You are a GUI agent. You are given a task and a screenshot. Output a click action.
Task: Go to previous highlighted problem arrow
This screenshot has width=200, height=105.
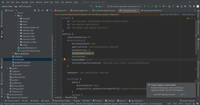click(192, 18)
